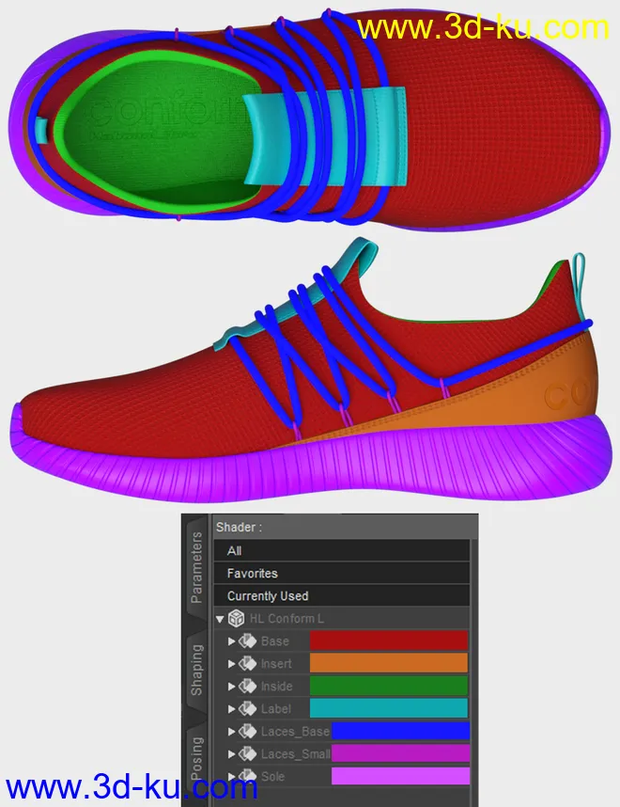Go to the Posing side tab
This screenshot has width=620, height=807.
[196, 759]
